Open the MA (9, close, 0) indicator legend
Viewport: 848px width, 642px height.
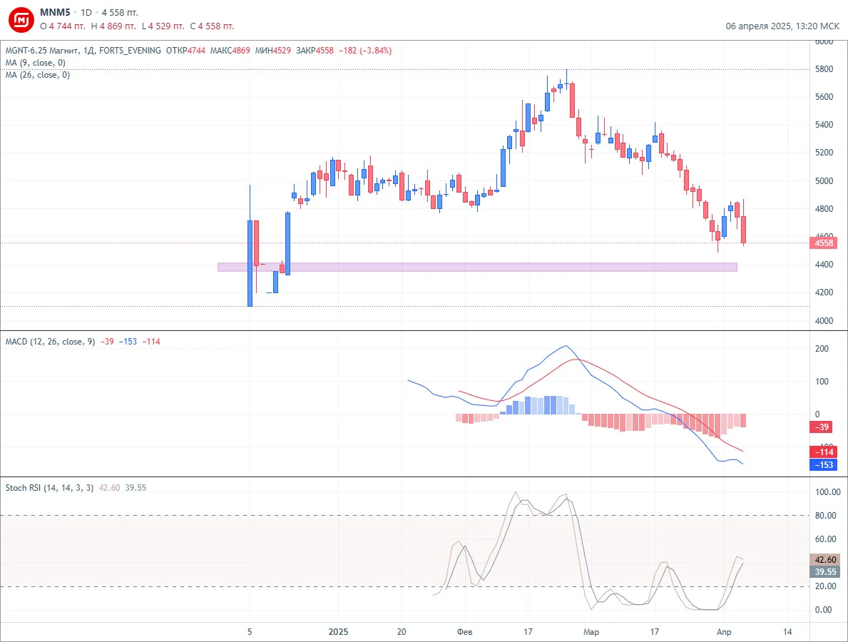[36, 63]
